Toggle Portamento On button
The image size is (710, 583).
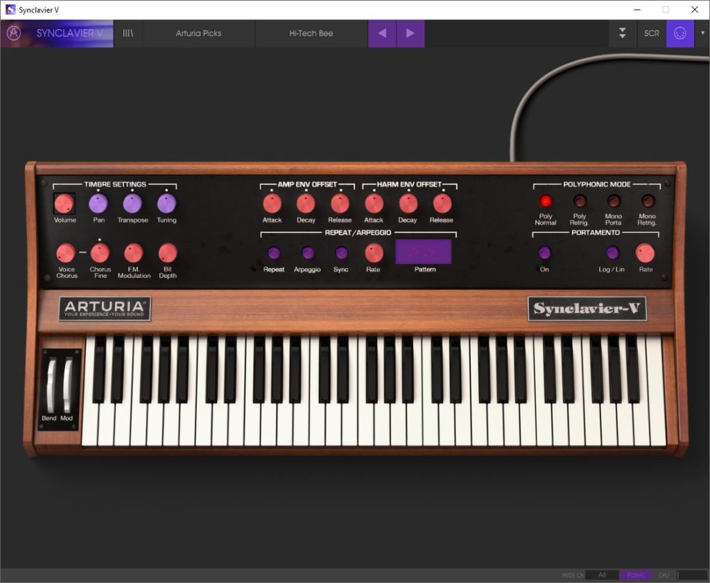click(x=544, y=252)
